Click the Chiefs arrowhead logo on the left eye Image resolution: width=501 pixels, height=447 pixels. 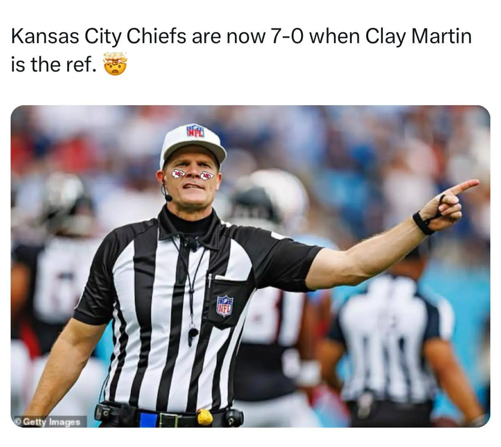click(x=178, y=174)
